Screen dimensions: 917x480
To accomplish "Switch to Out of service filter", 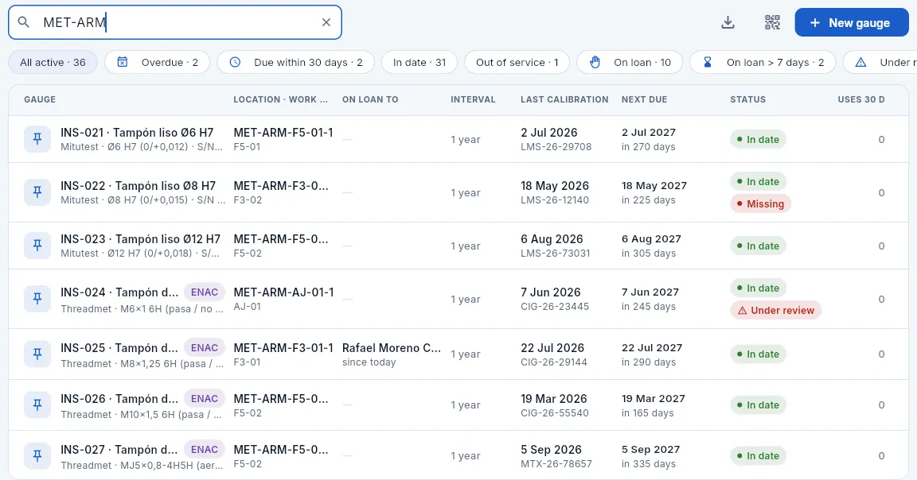I will (517, 63).
